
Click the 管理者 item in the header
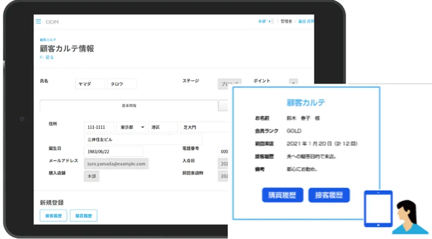tap(286, 22)
